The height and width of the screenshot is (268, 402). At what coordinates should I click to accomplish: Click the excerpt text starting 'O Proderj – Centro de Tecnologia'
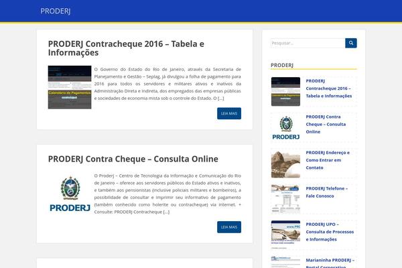[167, 194]
